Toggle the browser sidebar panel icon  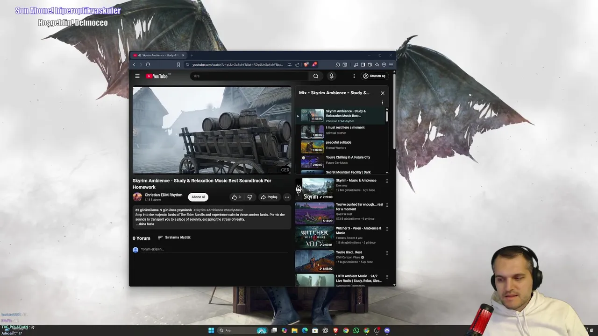point(363,65)
